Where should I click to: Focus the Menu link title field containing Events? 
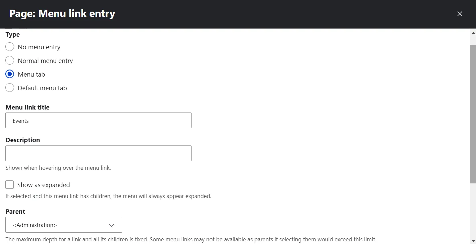tap(98, 121)
